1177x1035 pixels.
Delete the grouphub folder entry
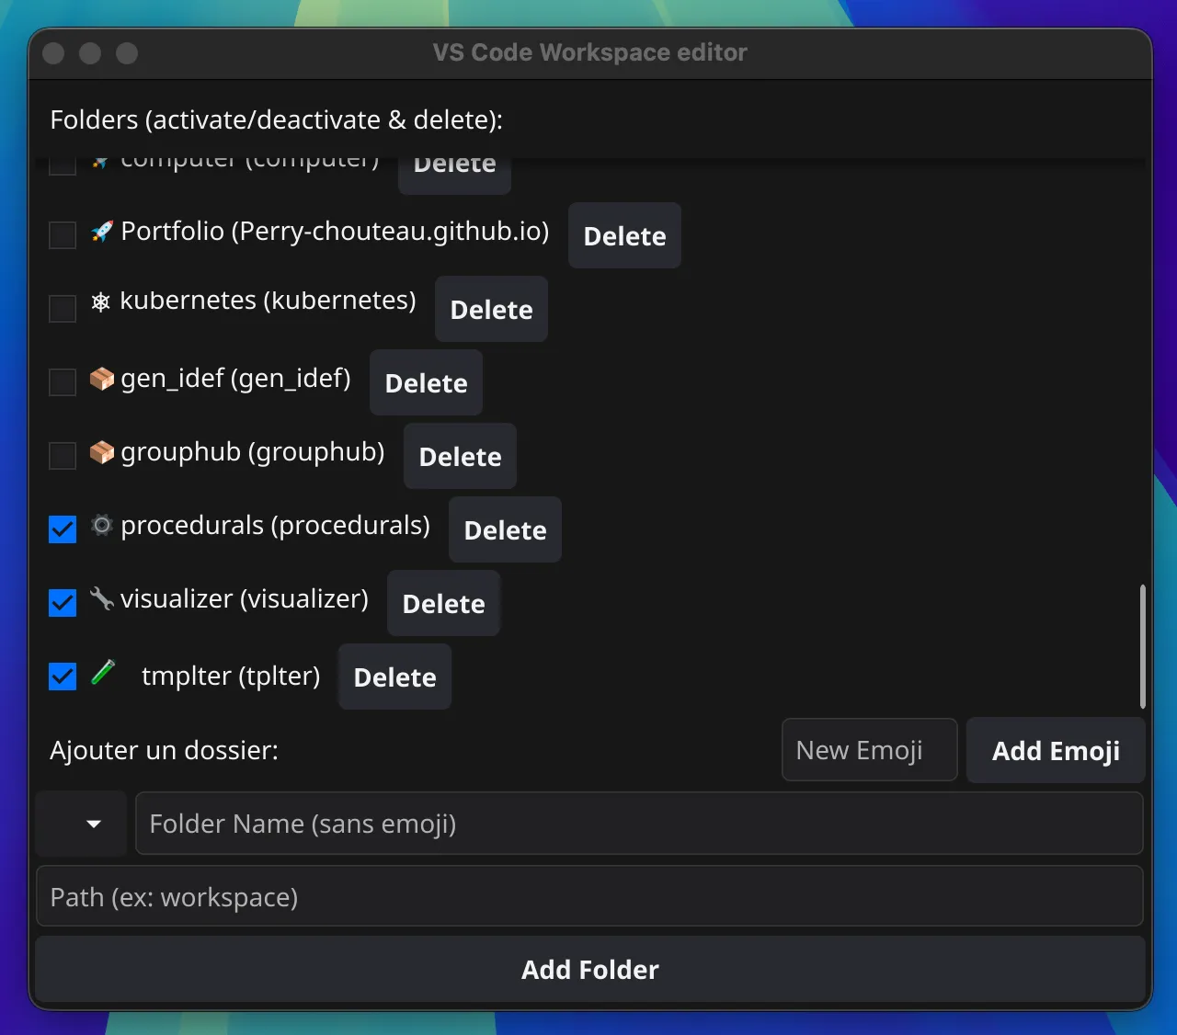click(x=460, y=456)
